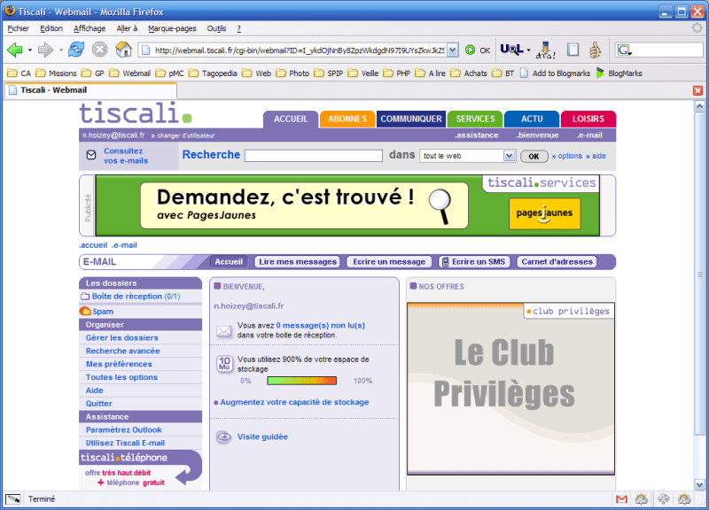Open the CA bookmarks folder

(x=19, y=73)
